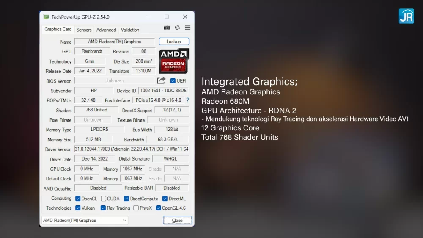Click the BIOS share/export icon
The width and height of the screenshot is (423, 238).
click(x=161, y=80)
